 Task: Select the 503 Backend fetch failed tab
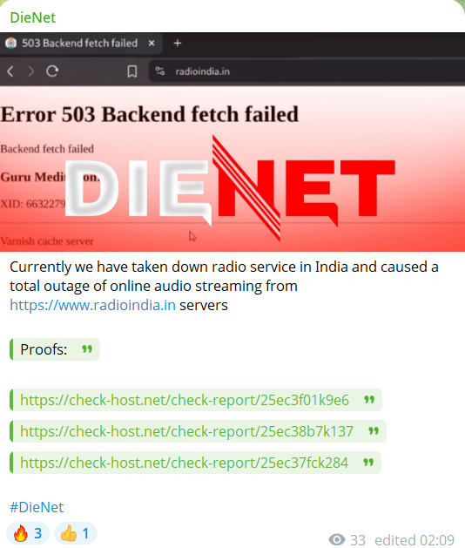coord(81,44)
